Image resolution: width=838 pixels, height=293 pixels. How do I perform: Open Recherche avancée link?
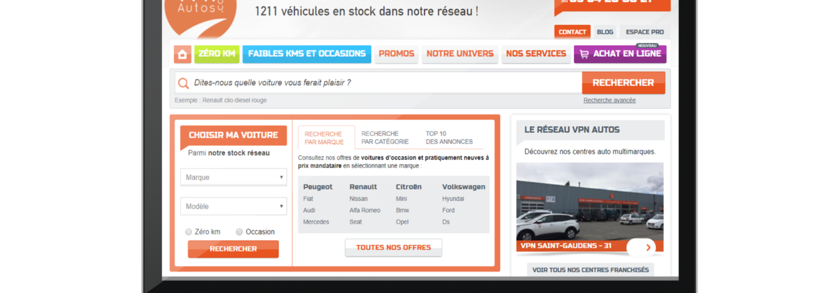click(609, 100)
